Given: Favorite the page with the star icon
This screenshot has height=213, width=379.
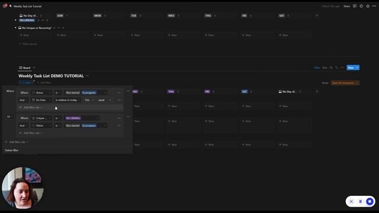Looking at the screenshot, I should (368, 6).
